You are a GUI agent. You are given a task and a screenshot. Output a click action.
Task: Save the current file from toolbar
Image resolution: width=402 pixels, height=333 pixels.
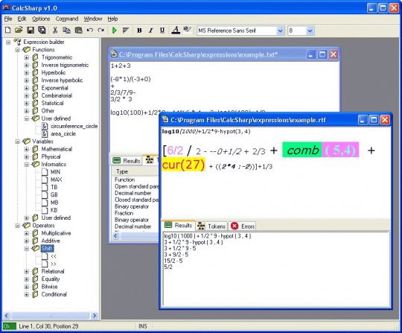(x=31, y=31)
